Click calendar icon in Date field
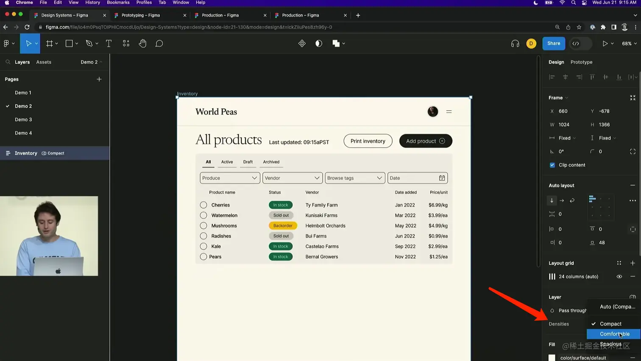Viewport: 641px width, 361px height. pyautogui.click(x=442, y=178)
